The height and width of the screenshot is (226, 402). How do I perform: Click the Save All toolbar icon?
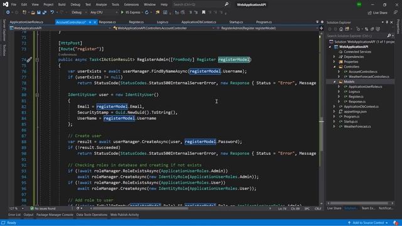45,13
